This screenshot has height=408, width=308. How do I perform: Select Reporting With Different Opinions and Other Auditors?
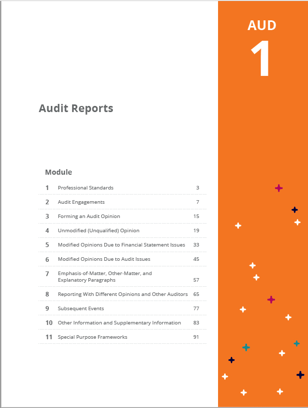[122, 294]
